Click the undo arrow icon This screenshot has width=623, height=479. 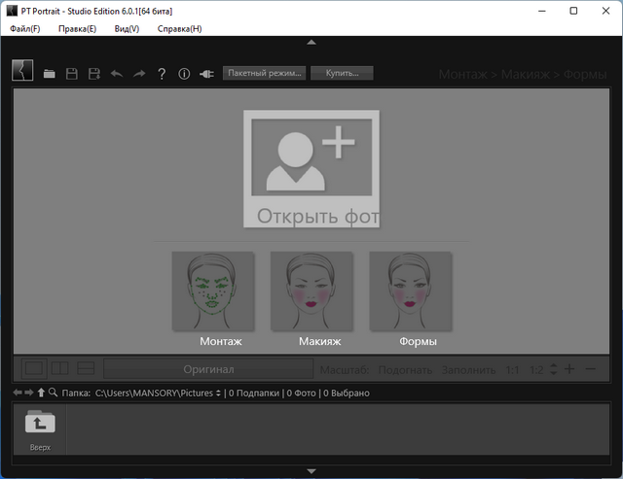[x=117, y=74]
